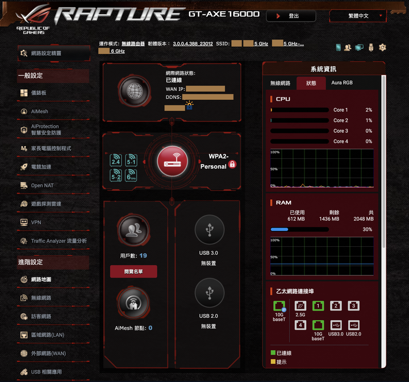Click the green 10G baseT LAN port icon
Image resolution: width=409 pixels, height=382 pixels.
coord(318,325)
